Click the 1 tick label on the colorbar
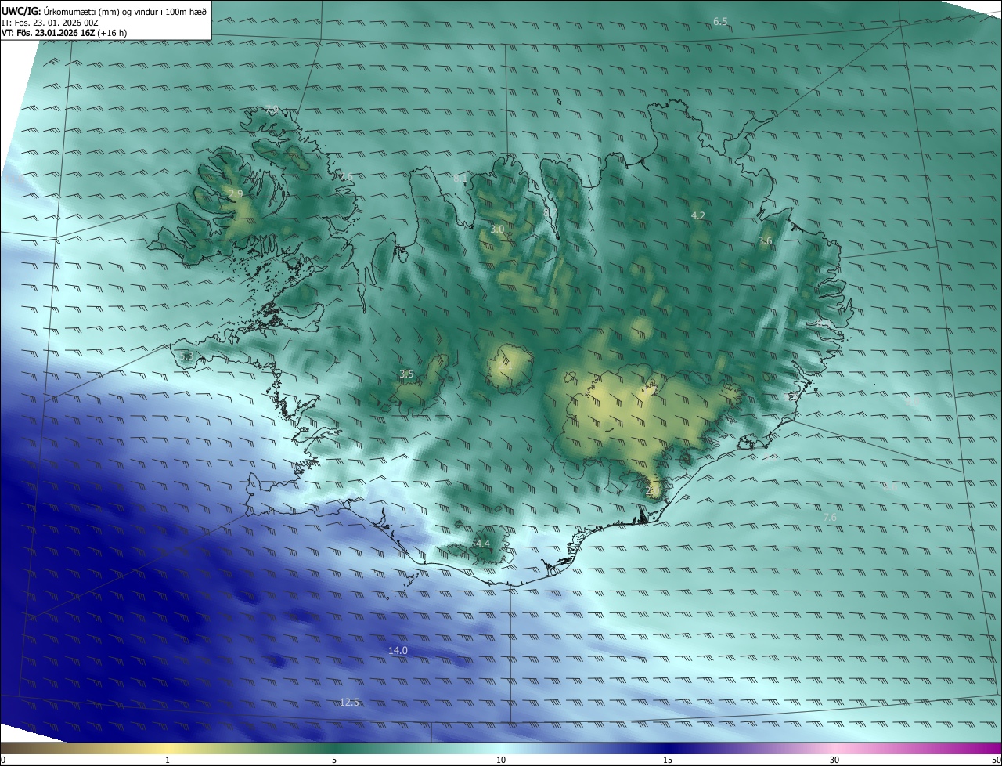Screen dimensions: 1002x766 168,760
